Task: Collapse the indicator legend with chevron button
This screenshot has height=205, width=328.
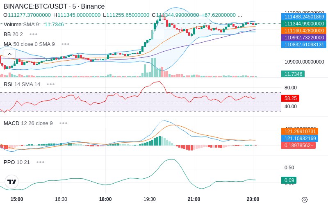Action: 9,54
